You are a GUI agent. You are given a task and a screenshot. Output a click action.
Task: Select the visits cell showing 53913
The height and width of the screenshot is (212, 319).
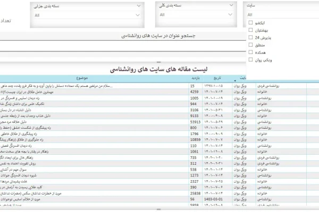[195, 122]
